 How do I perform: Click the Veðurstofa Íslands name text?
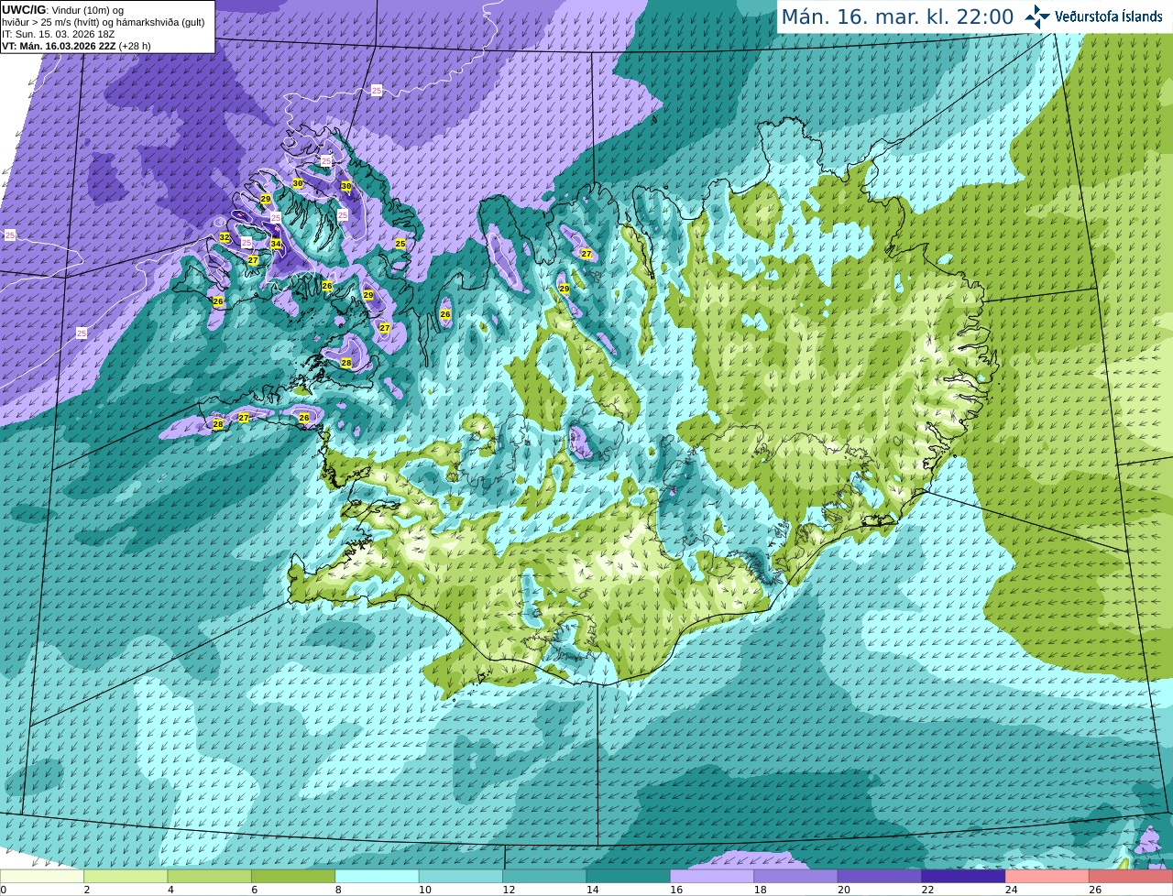coord(1108,16)
